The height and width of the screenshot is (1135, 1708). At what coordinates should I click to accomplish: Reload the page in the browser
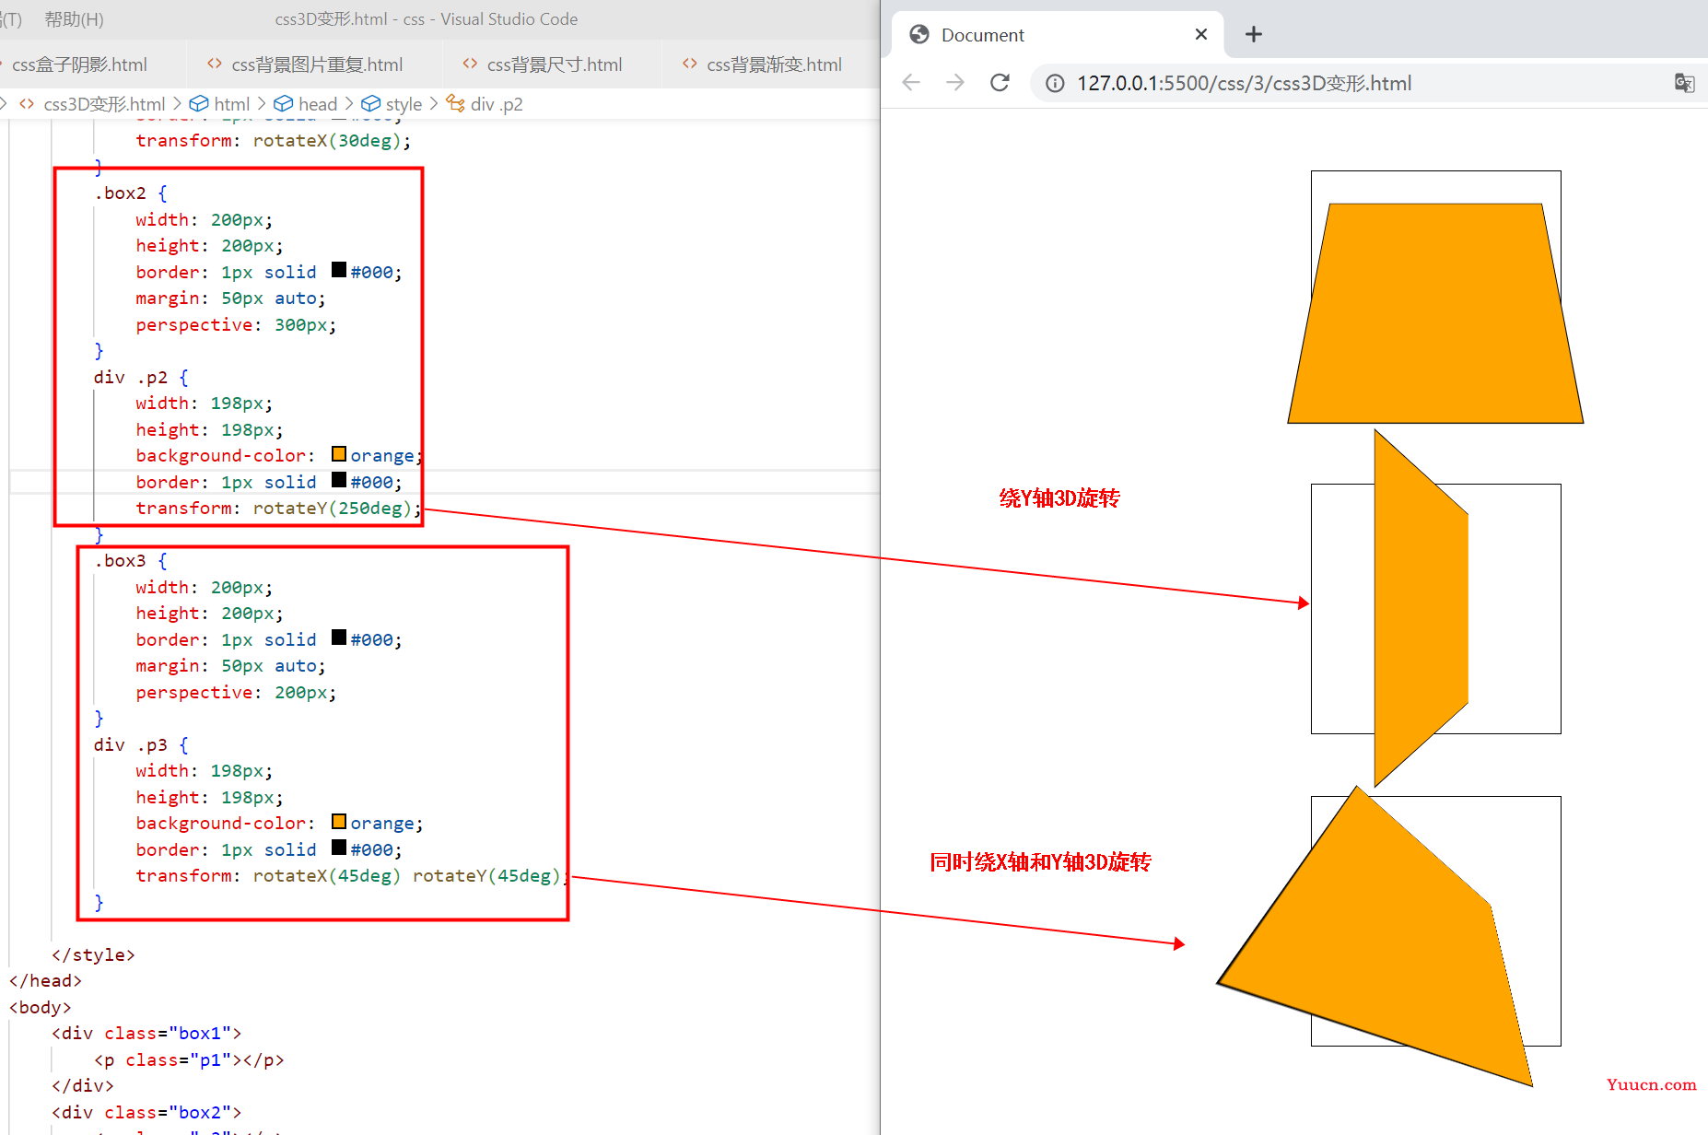click(1000, 83)
